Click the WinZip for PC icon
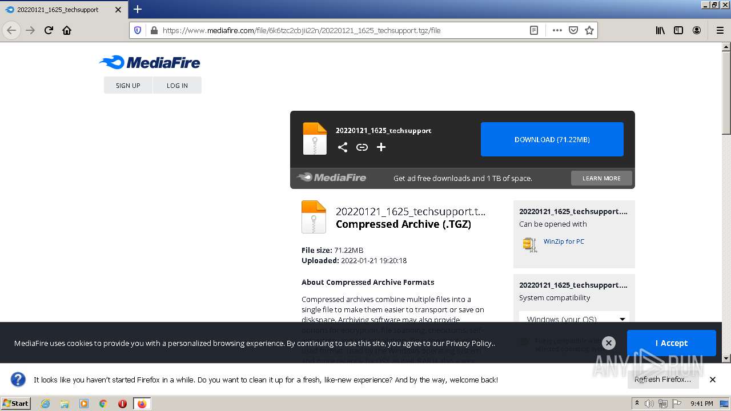 tap(530, 244)
